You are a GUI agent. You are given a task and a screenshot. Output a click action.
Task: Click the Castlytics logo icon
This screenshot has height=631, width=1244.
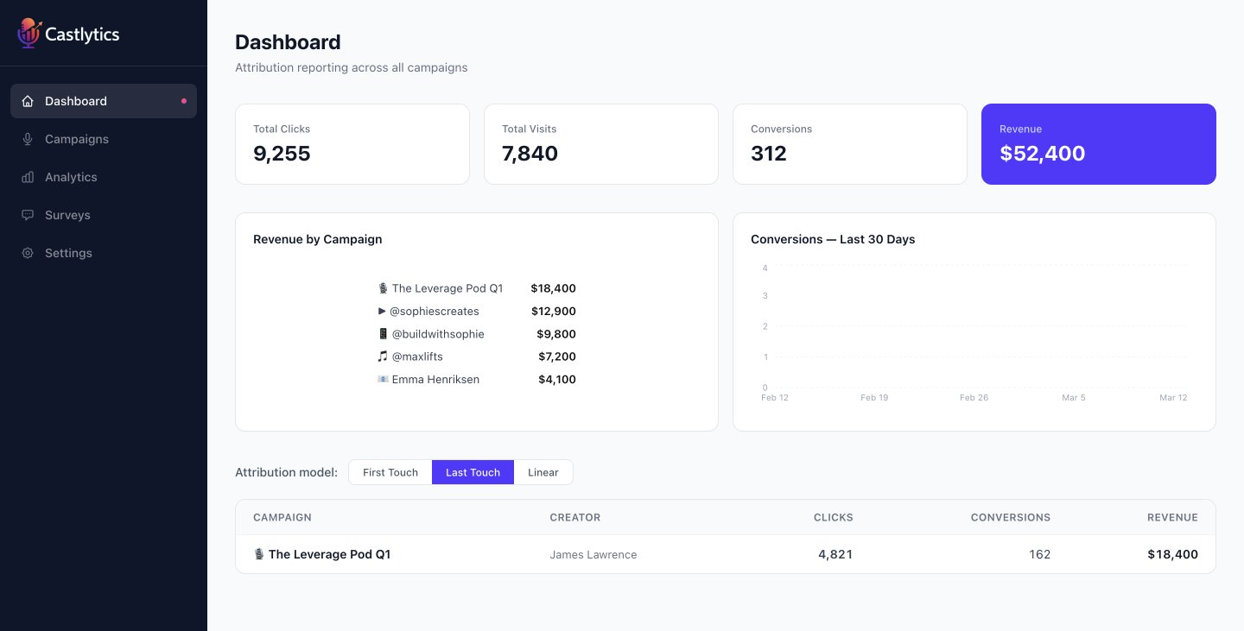(27, 34)
